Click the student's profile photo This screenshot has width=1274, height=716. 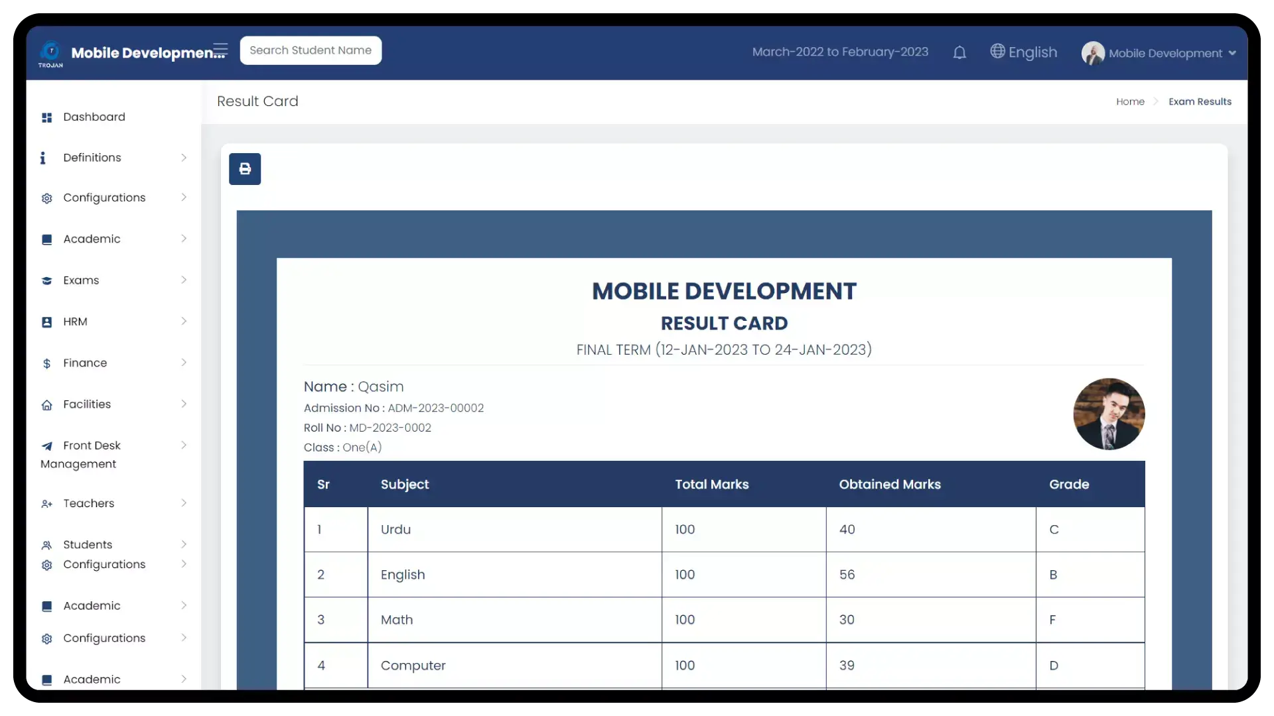(1109, 414)
